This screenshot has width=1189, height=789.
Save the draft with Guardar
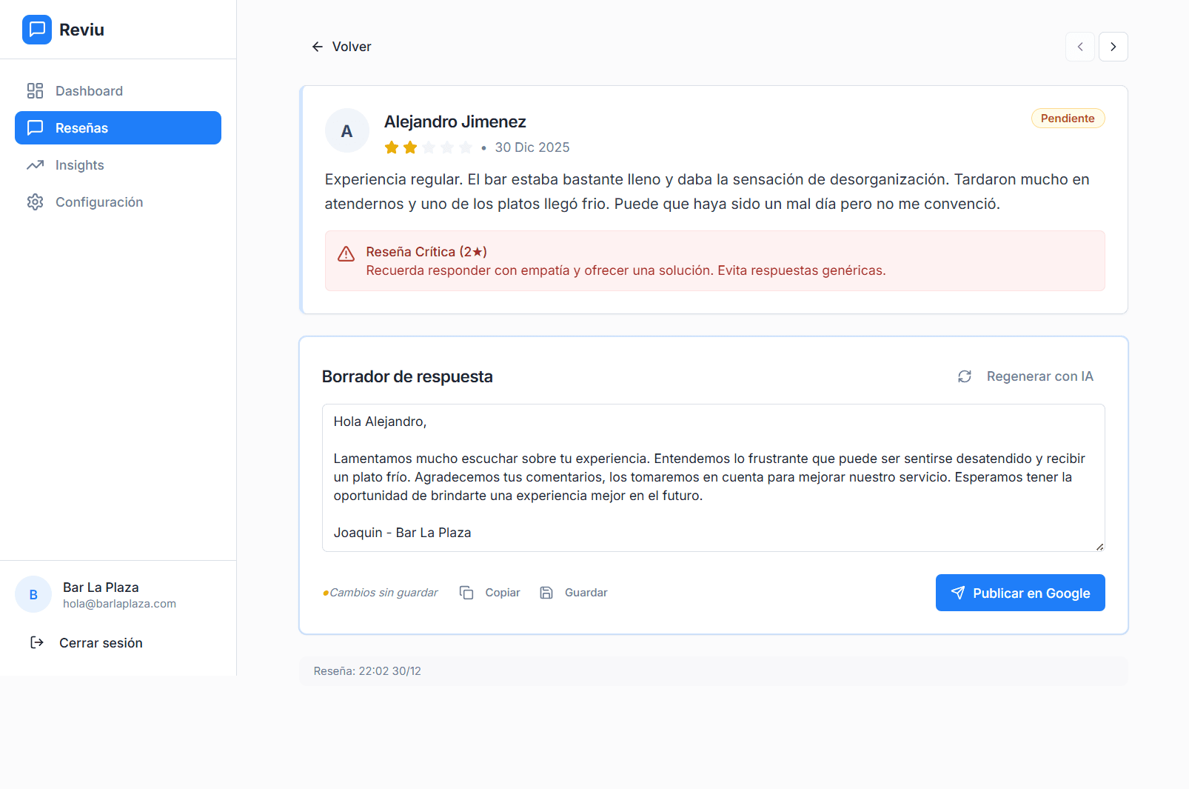coord(574,593)
